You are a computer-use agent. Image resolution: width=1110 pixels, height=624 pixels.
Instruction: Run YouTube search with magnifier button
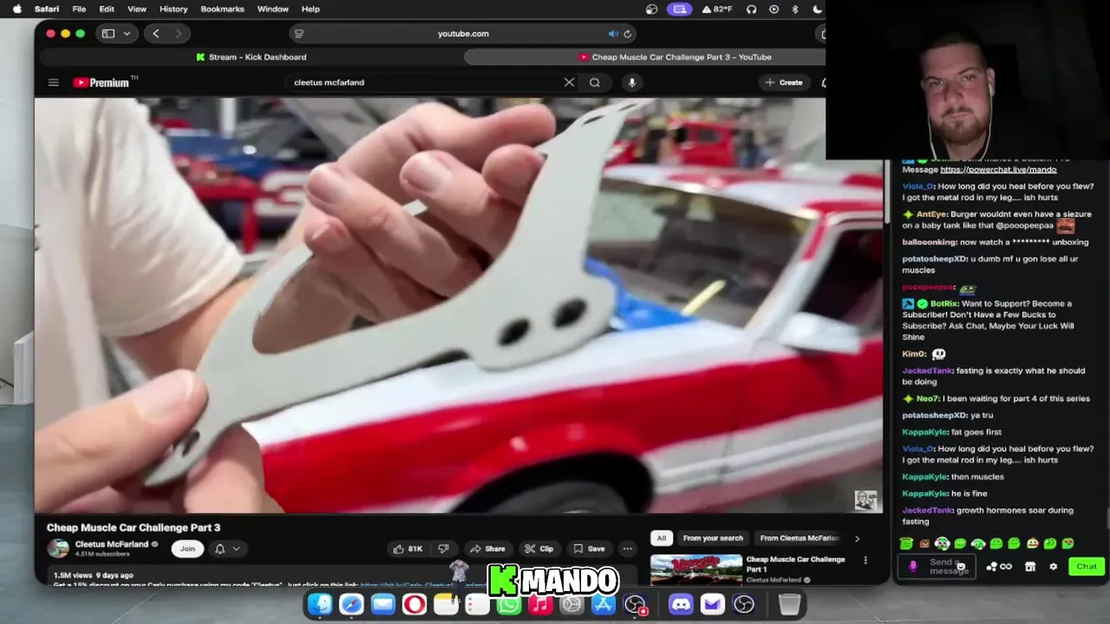tap(595, 82)
